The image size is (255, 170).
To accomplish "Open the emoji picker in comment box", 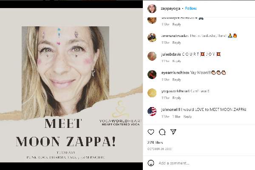I will click(151, 163).
